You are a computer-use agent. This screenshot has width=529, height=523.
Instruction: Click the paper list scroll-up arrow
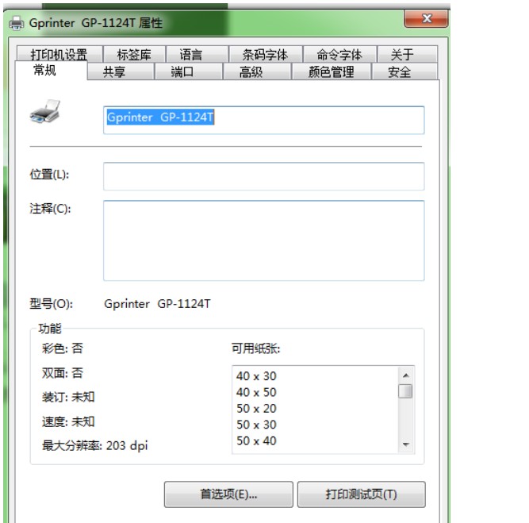(x=406, y=375)
